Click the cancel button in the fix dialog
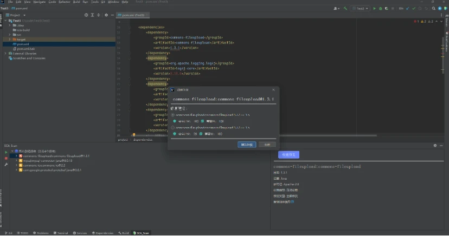Image resolution: width=449 pixels, height=236 pixels. (x=267, y=145)
